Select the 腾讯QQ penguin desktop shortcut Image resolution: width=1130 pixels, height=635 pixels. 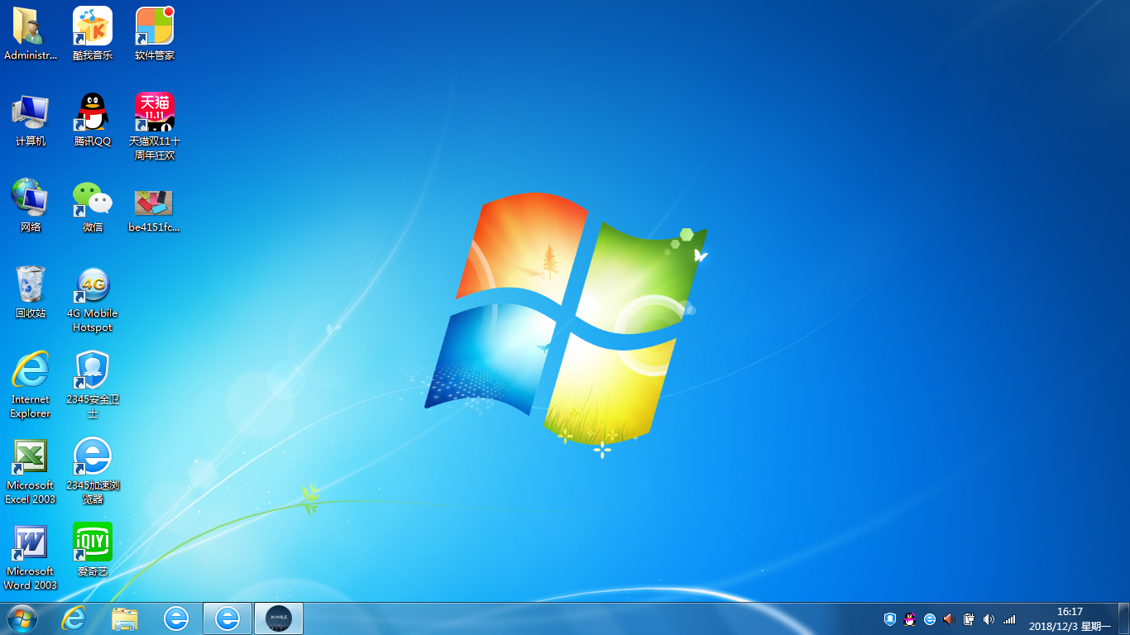(93, 112)
